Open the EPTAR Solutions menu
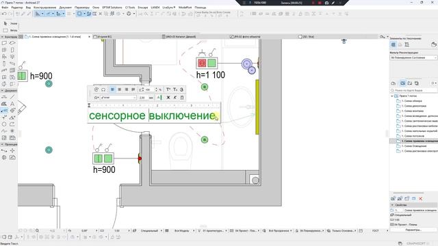 tap(112, 8)
